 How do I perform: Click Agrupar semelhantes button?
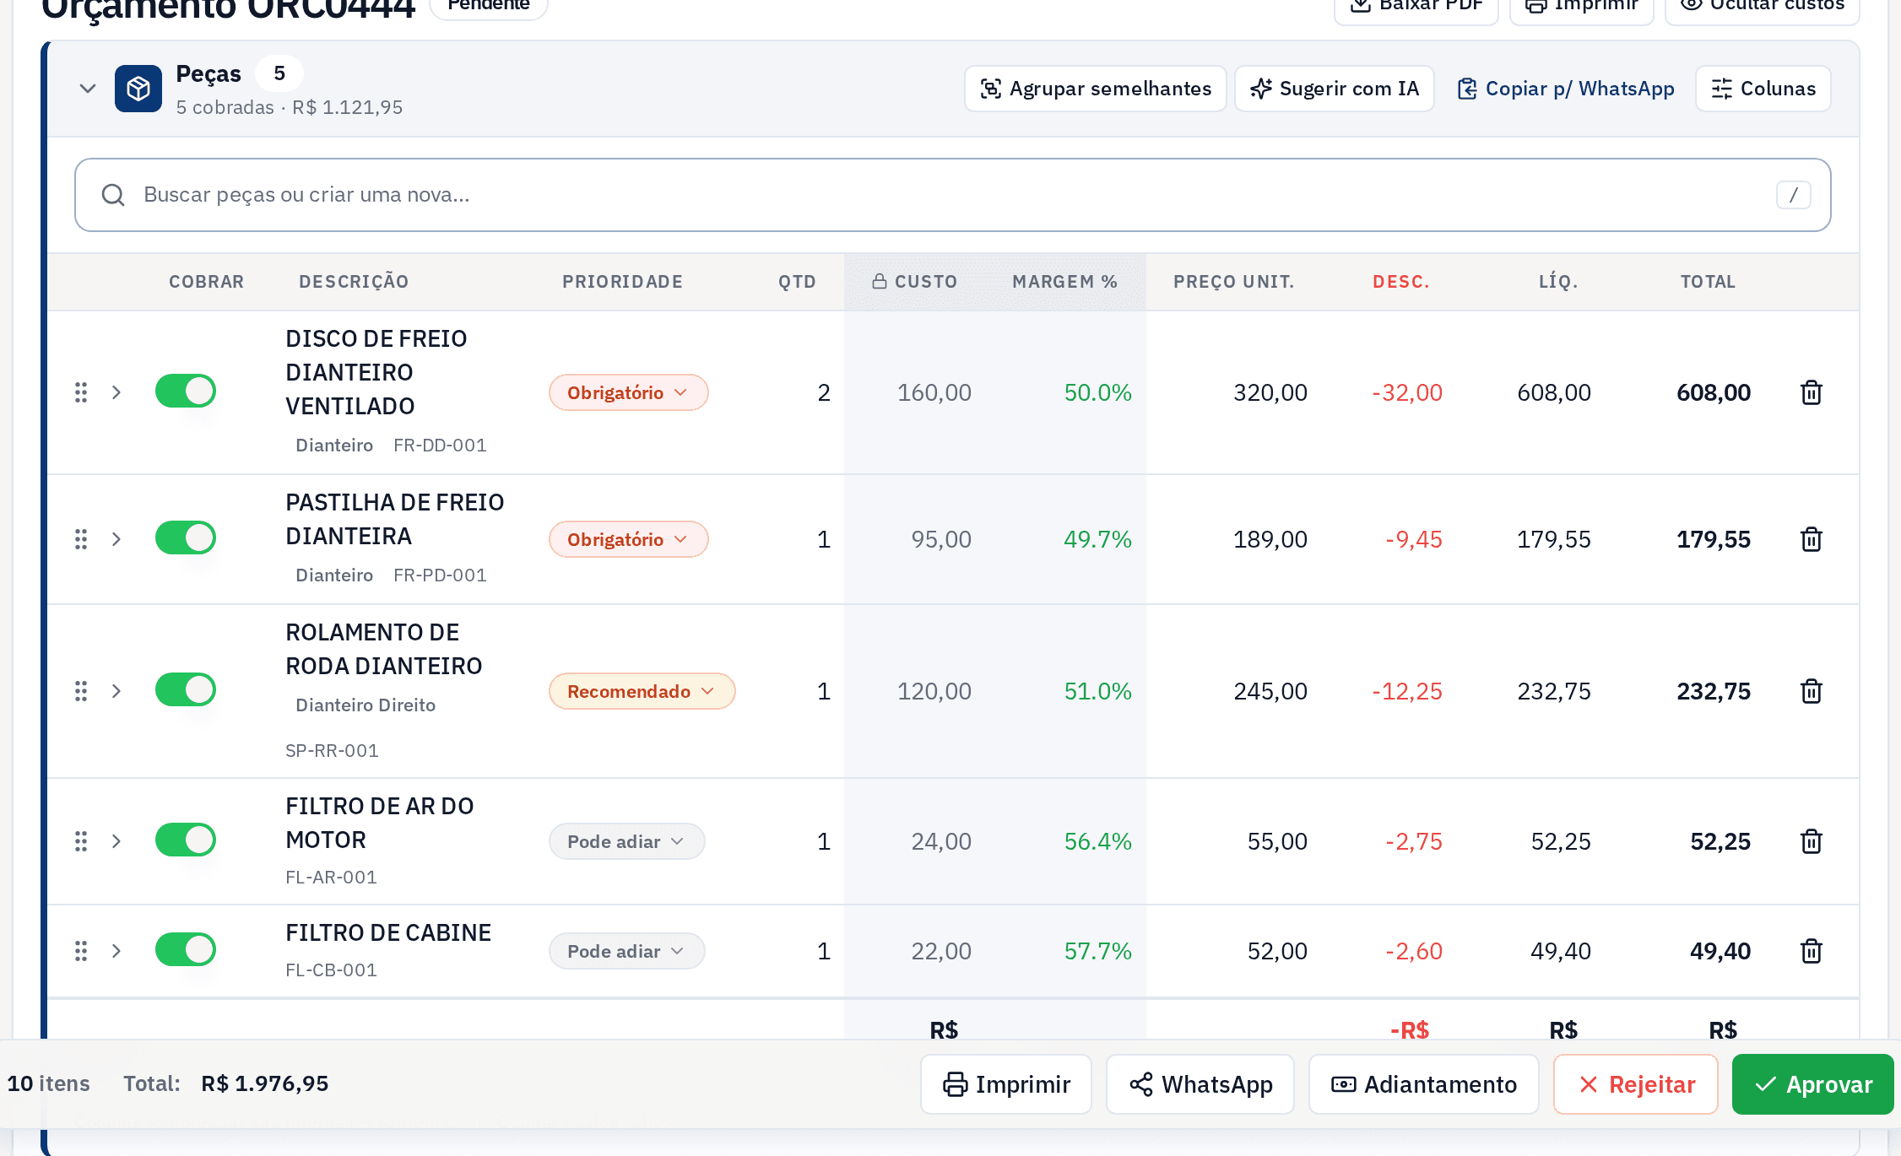click(1096, 89)
